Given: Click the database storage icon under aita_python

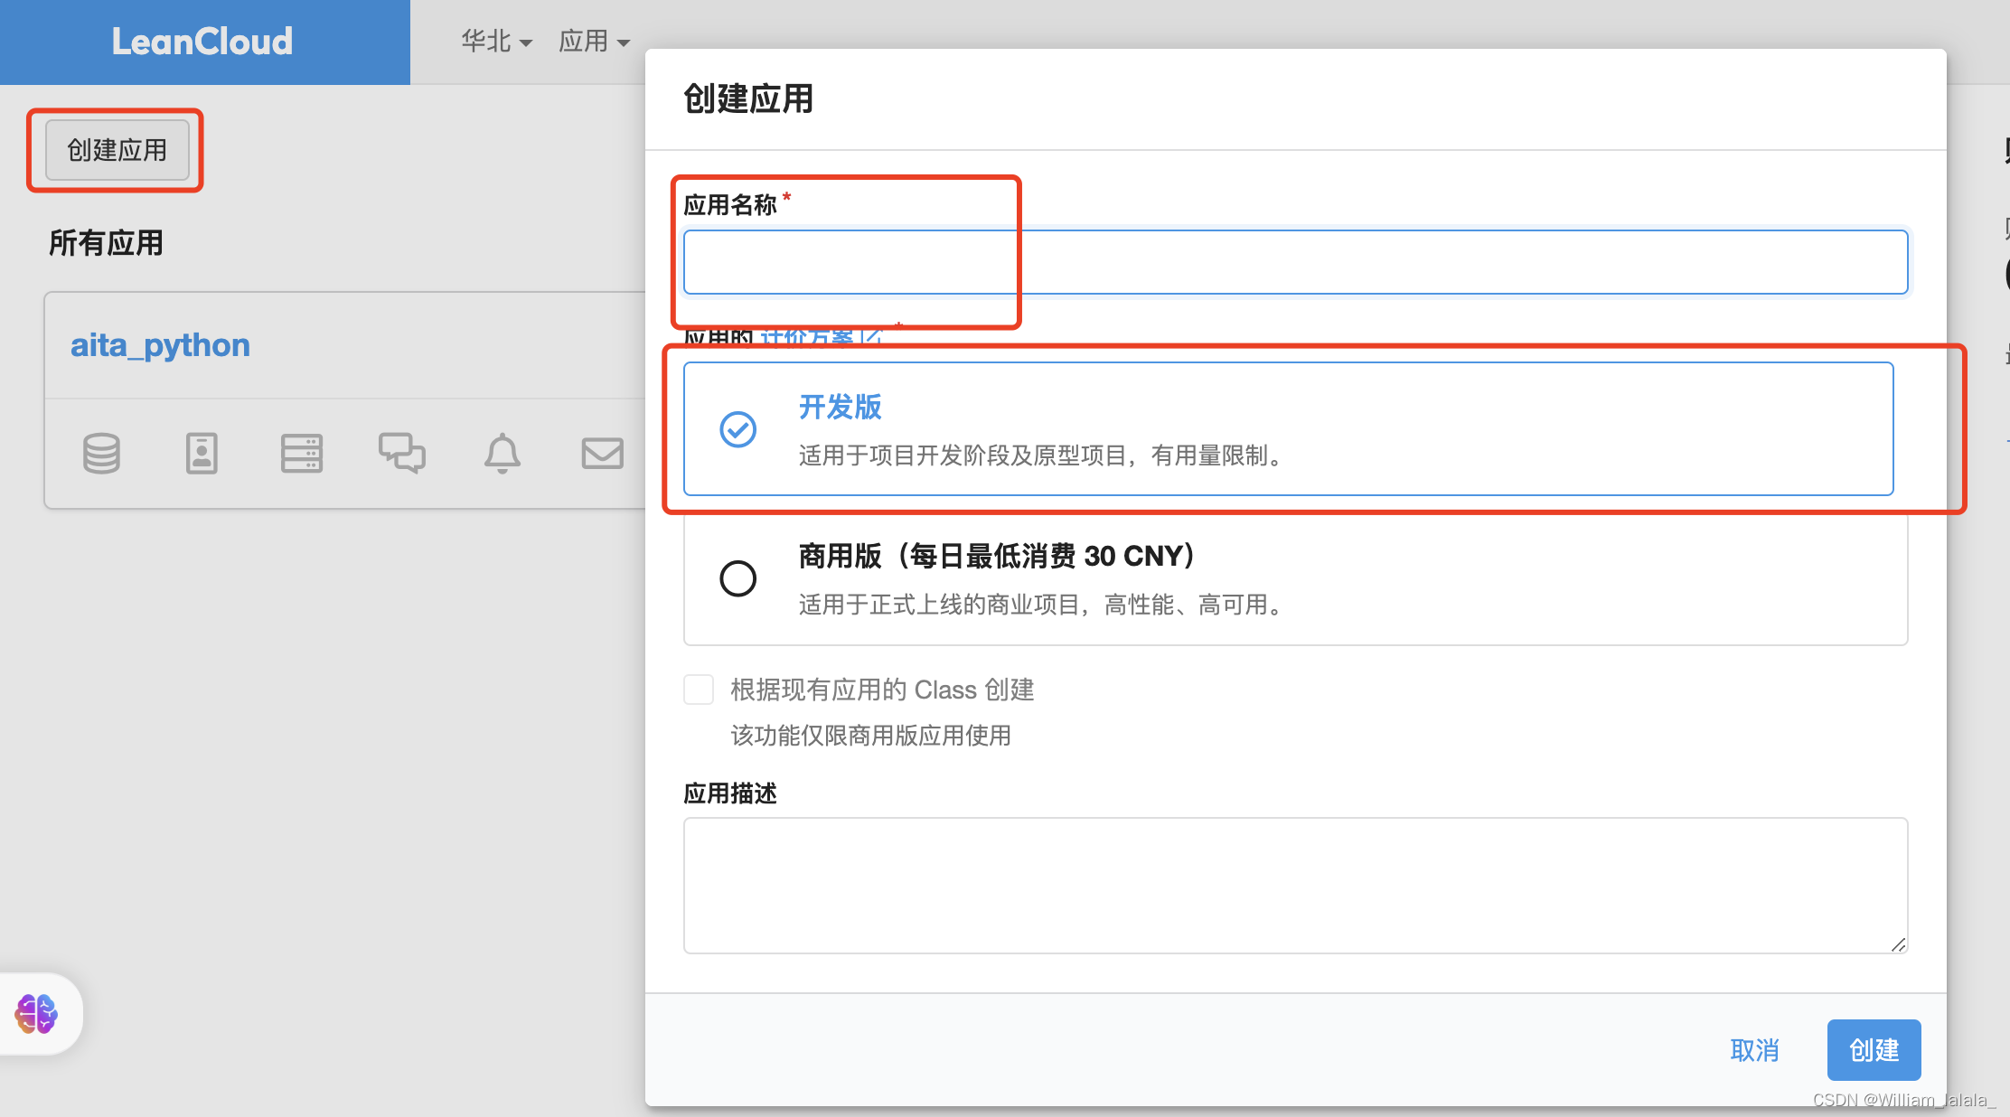Looking at the screenshot, I should (x=101, y=453).
